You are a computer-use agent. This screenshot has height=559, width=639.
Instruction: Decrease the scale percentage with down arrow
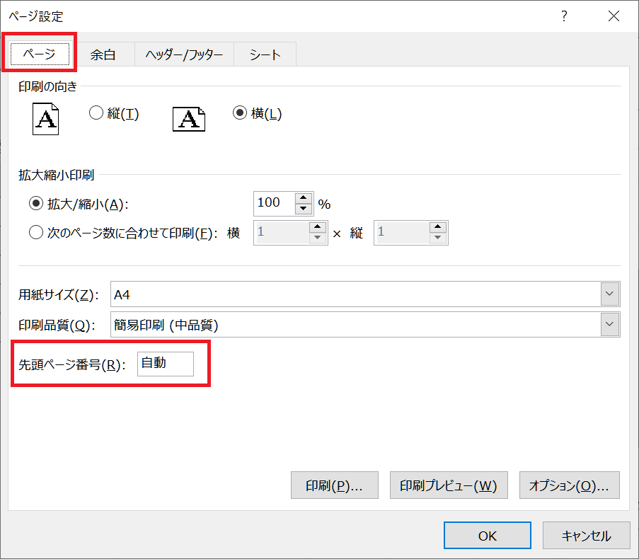(304, 209)
